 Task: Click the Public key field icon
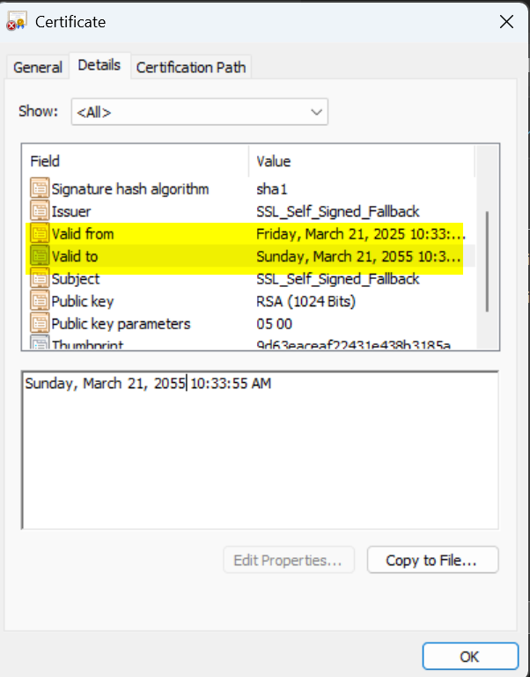pos(40,301)
